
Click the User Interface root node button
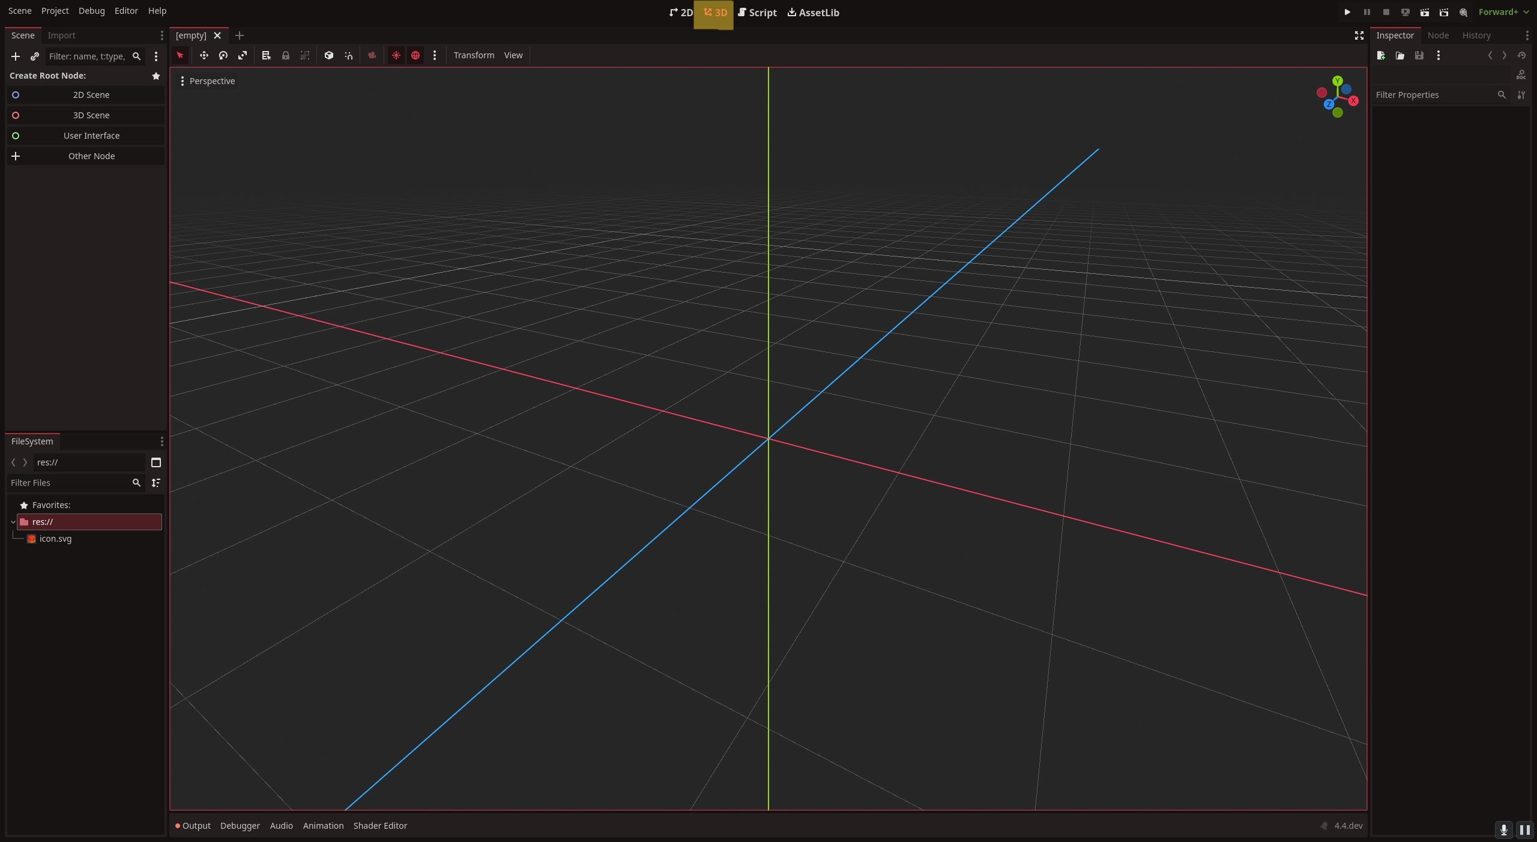[x=91, y=135]
